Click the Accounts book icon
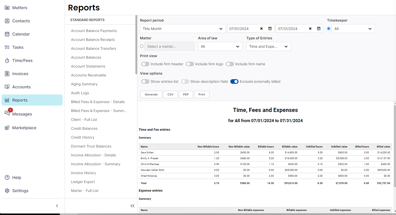Viewport: 396px width, 215px height. tap(7, 87)
